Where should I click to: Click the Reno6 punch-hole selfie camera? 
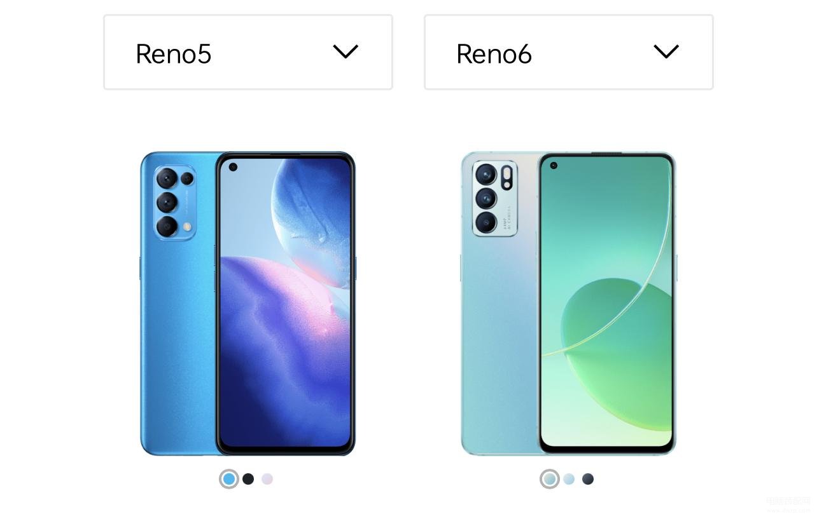[554, 165]
